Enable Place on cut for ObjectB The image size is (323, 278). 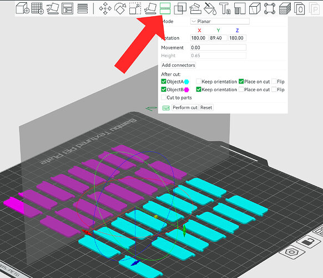click(x=241, y=90)
